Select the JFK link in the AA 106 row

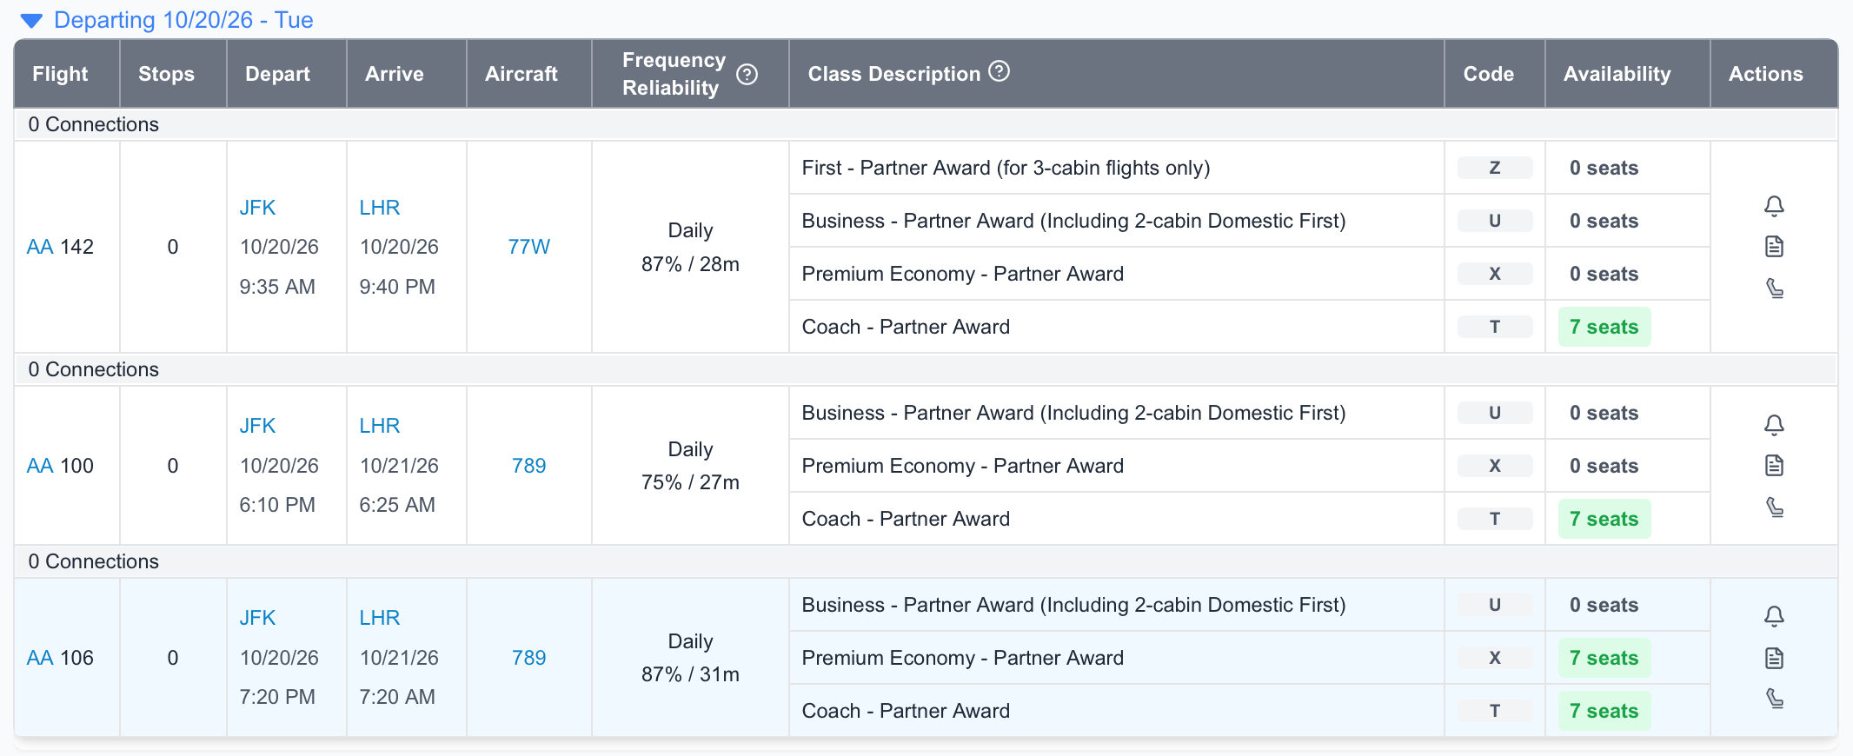point(257,617)
